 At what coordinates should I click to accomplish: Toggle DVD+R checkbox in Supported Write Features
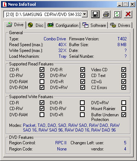(82, 114)
